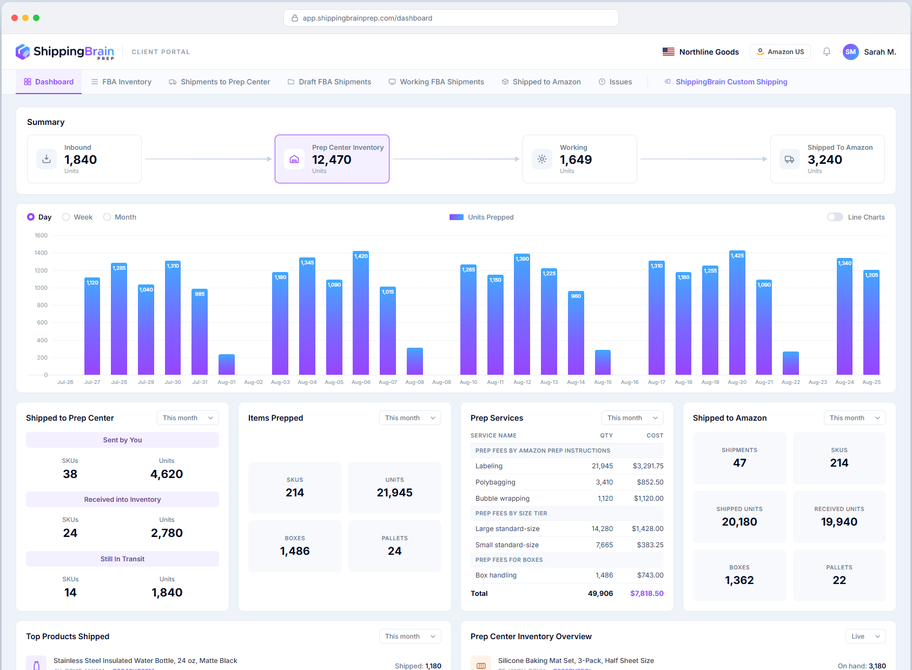Image resolution: width=912 pixels, height=670 pixels.
Task: Click the Sent by You header
Action: [122, 440]
